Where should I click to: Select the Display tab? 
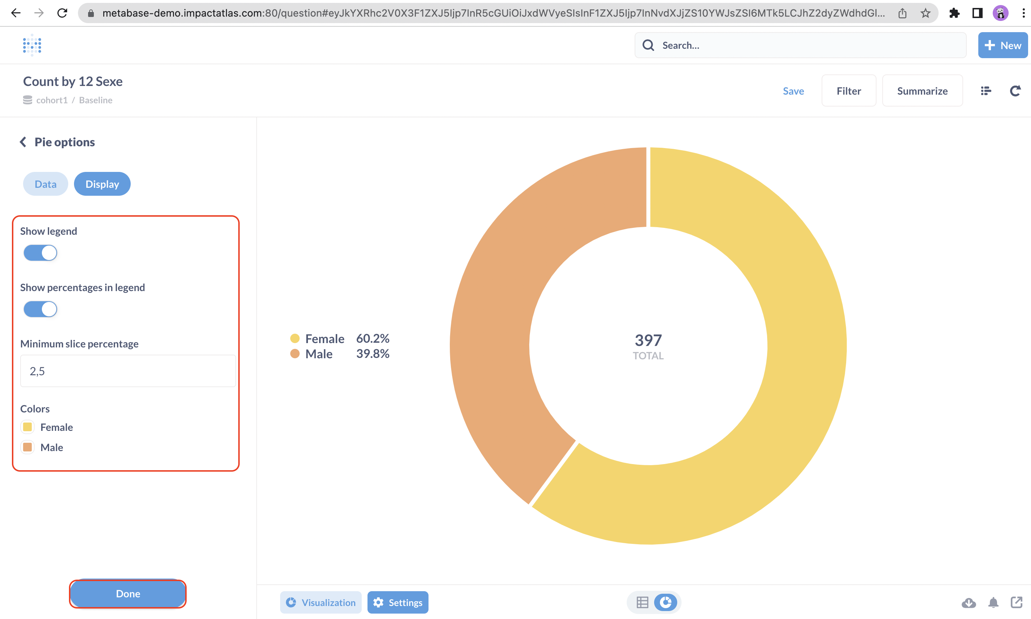tap(102, 184)
